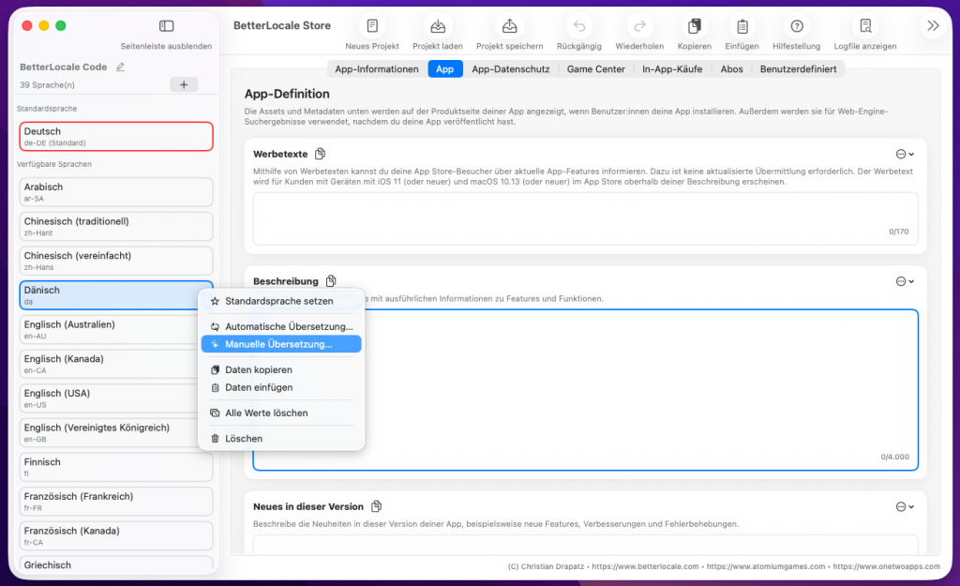960x586 pixels.
Task: Choose Manuelle Übersetzung in context menu
Action: [x=278, y=344]
